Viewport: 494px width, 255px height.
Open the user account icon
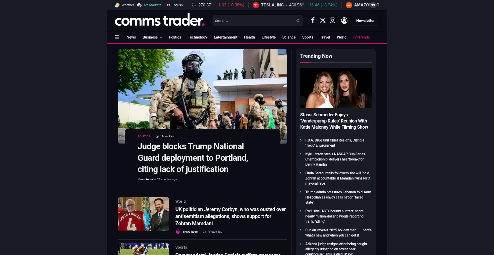[344, 21]
